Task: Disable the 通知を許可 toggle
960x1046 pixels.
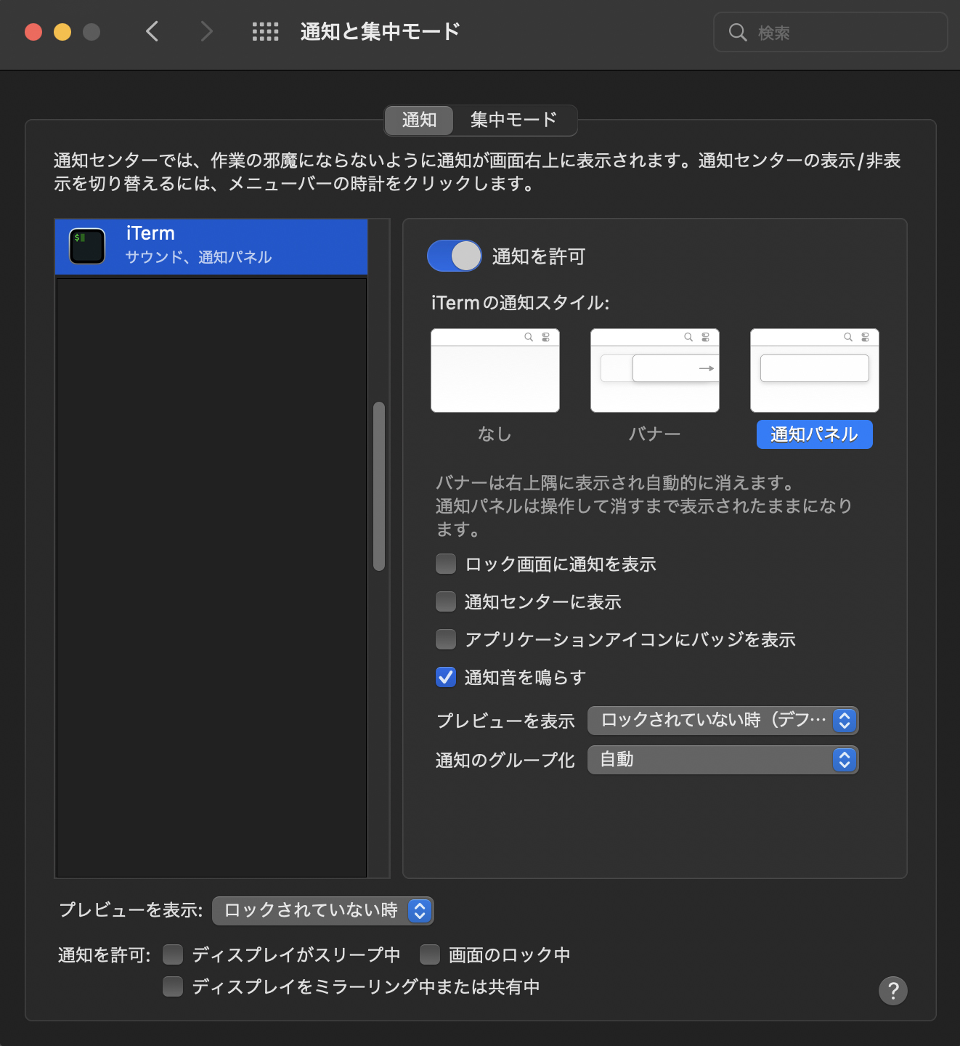Action: click(x=454, y=256)
